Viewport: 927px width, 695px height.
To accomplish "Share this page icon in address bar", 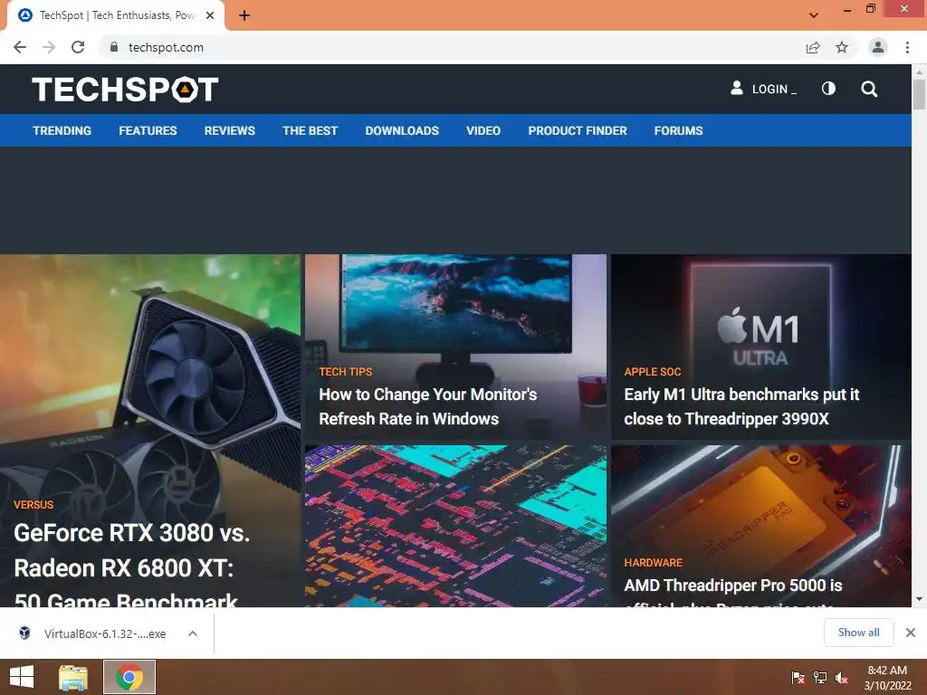I will 813,47.
